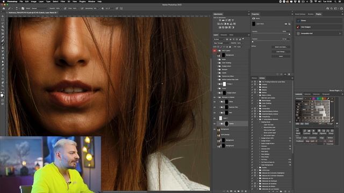Add a Hue/Saturation adjustment
Screen dimensions: 344x193
coord(218,24)
